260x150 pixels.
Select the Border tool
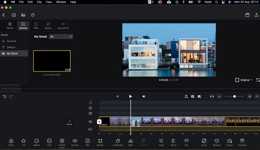100,142
